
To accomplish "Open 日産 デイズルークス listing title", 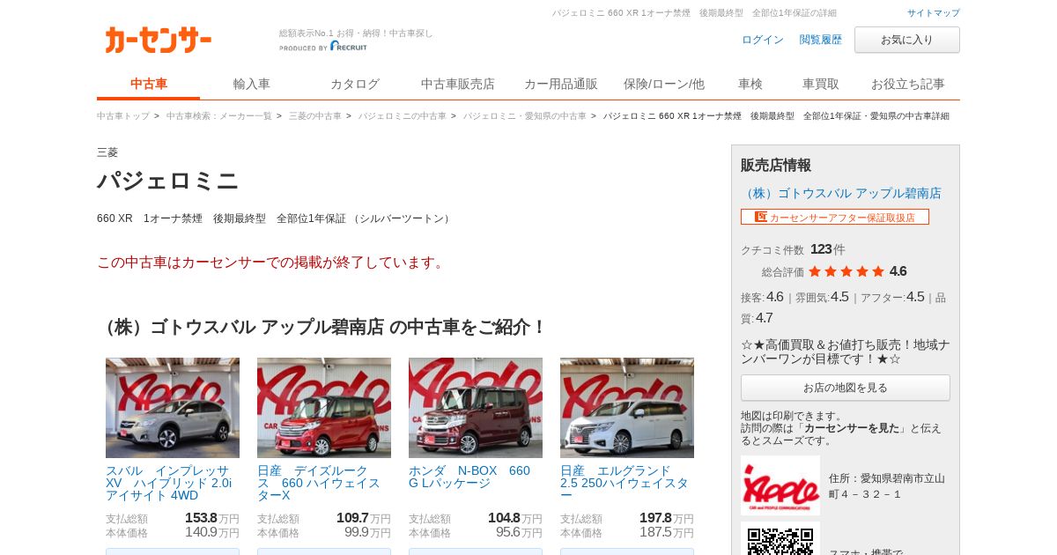I will 319,483.
